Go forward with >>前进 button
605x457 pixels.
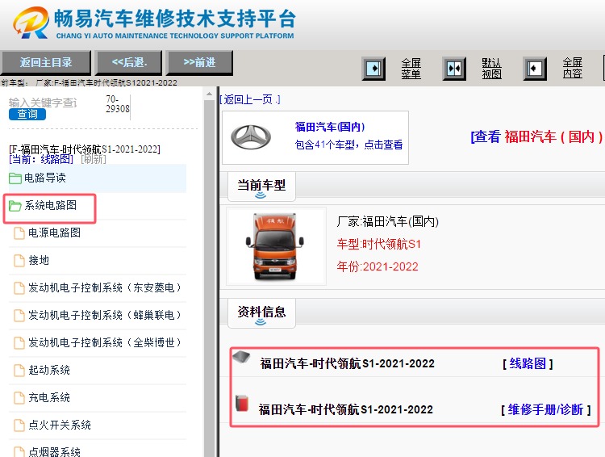tap(199, 63)
